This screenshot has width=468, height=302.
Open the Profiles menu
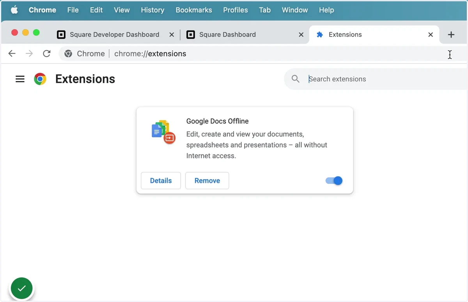coord(236,10)
